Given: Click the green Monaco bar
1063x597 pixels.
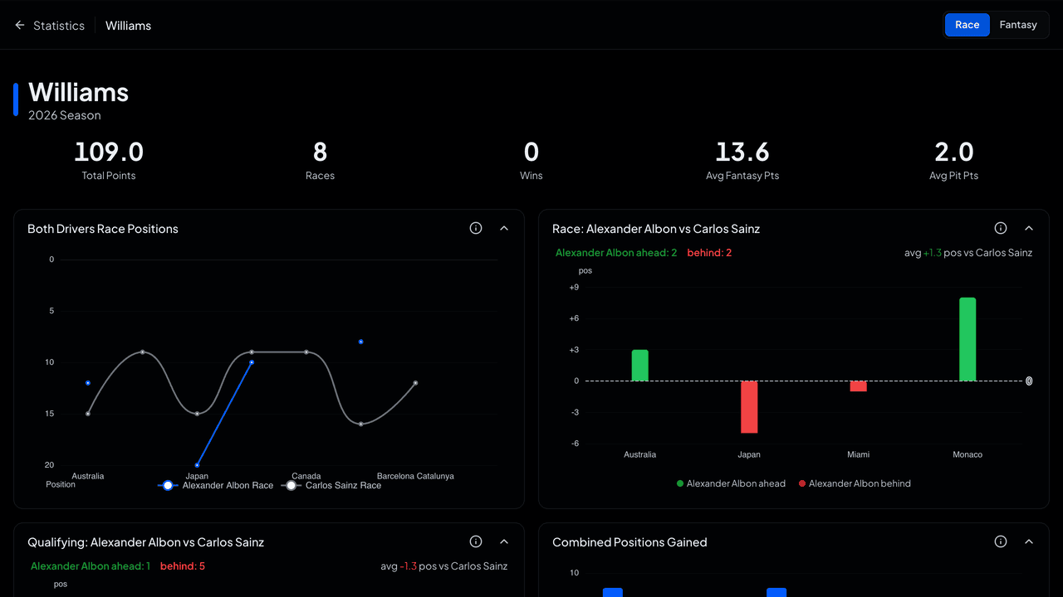Looking at the screenshot, I should 967,339.
